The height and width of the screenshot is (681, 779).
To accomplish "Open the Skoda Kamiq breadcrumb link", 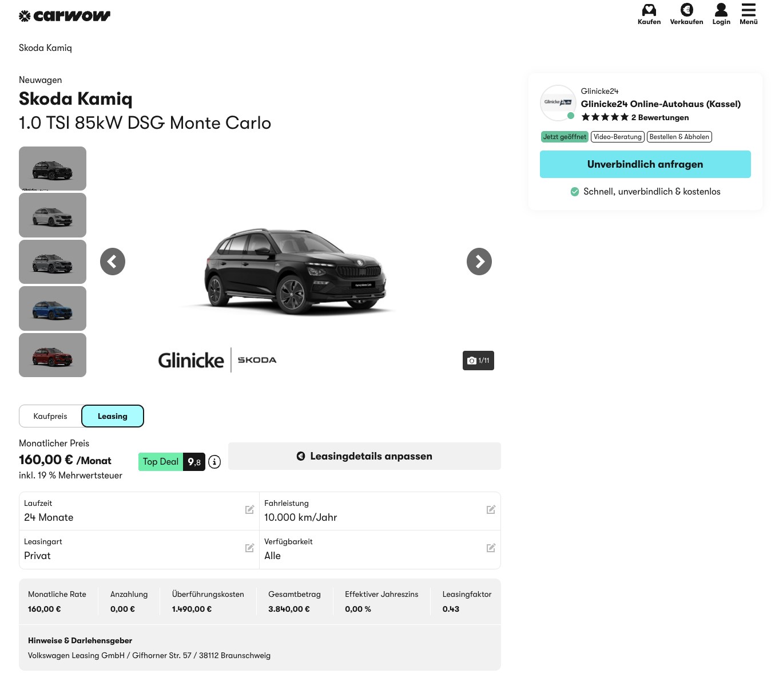I will pos(45,48).
